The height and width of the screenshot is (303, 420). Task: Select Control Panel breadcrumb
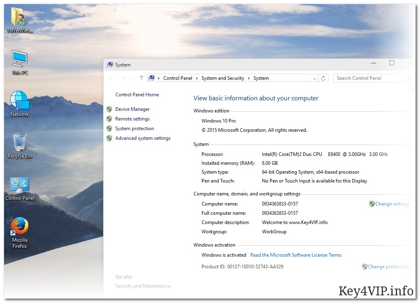pos(178,78)
